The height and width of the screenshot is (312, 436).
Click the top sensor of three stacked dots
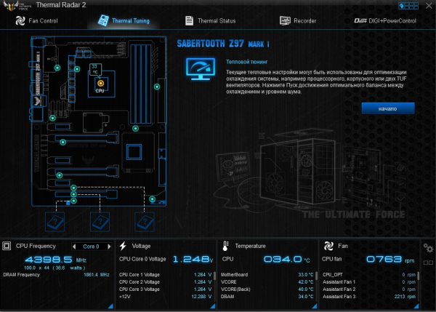pos(73,188)
